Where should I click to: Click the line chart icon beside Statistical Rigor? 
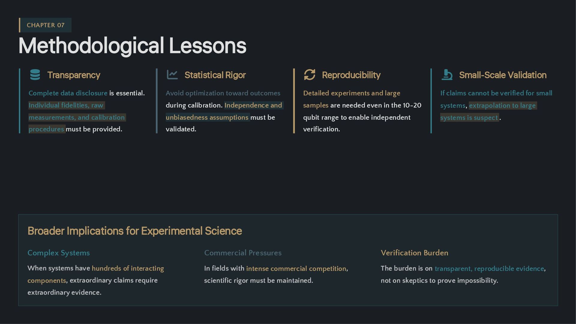coord(172,75)
